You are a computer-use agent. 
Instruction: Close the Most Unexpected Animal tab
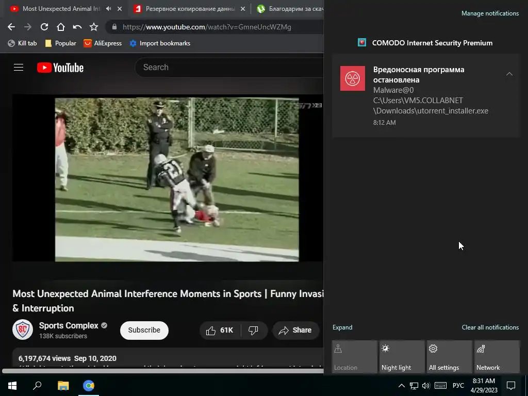point(120,9)
